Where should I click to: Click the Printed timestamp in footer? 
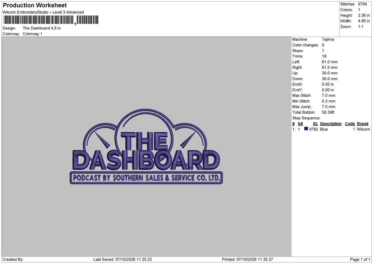(x=247, y=259)
